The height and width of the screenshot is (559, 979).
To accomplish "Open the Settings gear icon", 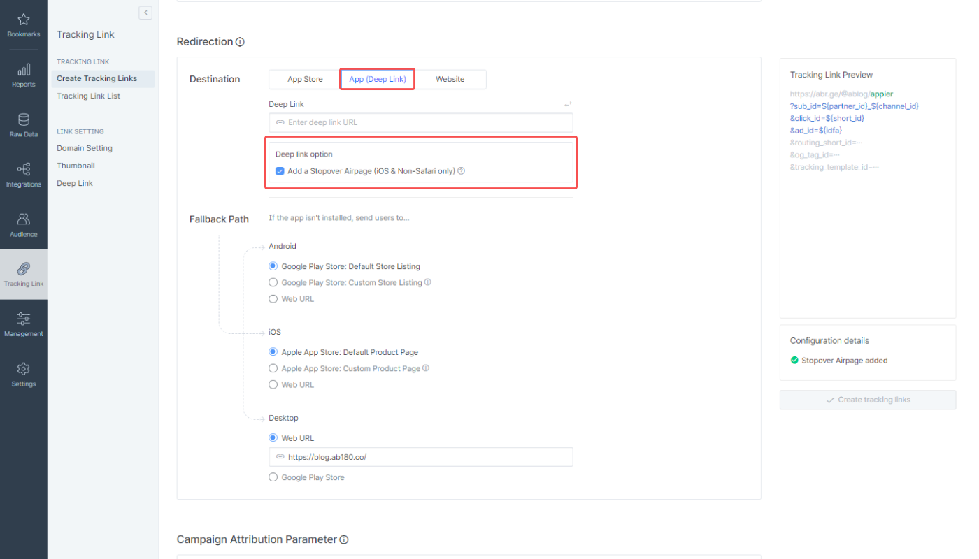I will [x=24, y=368].
